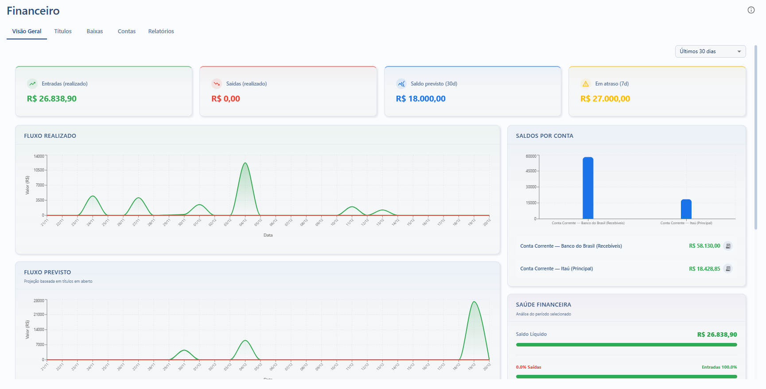
Task: Click the Em atraso (7d) card
Action: pyautogui.click(x=657, y=92)
